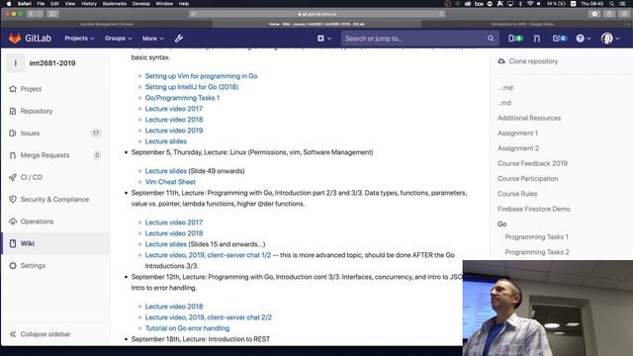Open Assignment 1 wiki page
Viewport: 633px width, 356px height.
(x=517, y=133)
